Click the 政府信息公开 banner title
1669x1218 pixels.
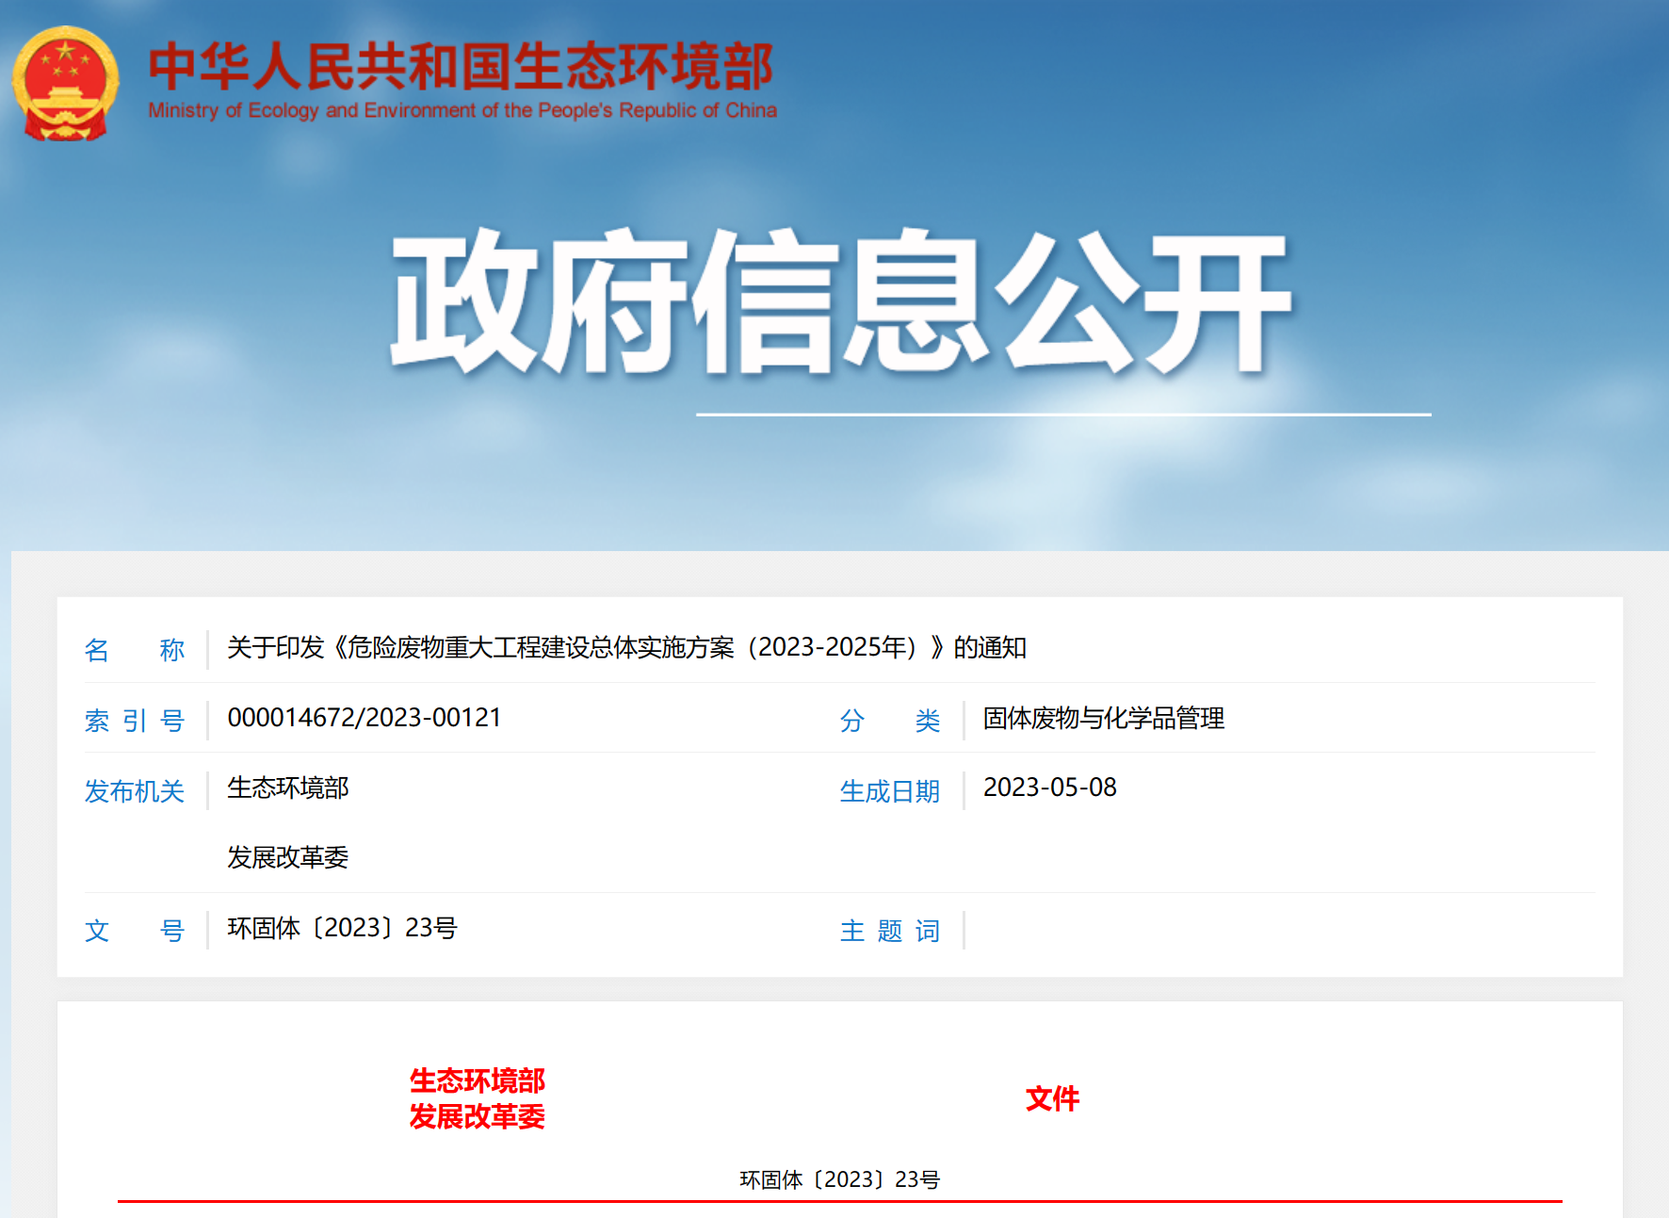[841, 301]
